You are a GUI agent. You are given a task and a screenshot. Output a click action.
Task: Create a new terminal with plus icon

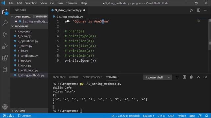(x=177, y=77)
